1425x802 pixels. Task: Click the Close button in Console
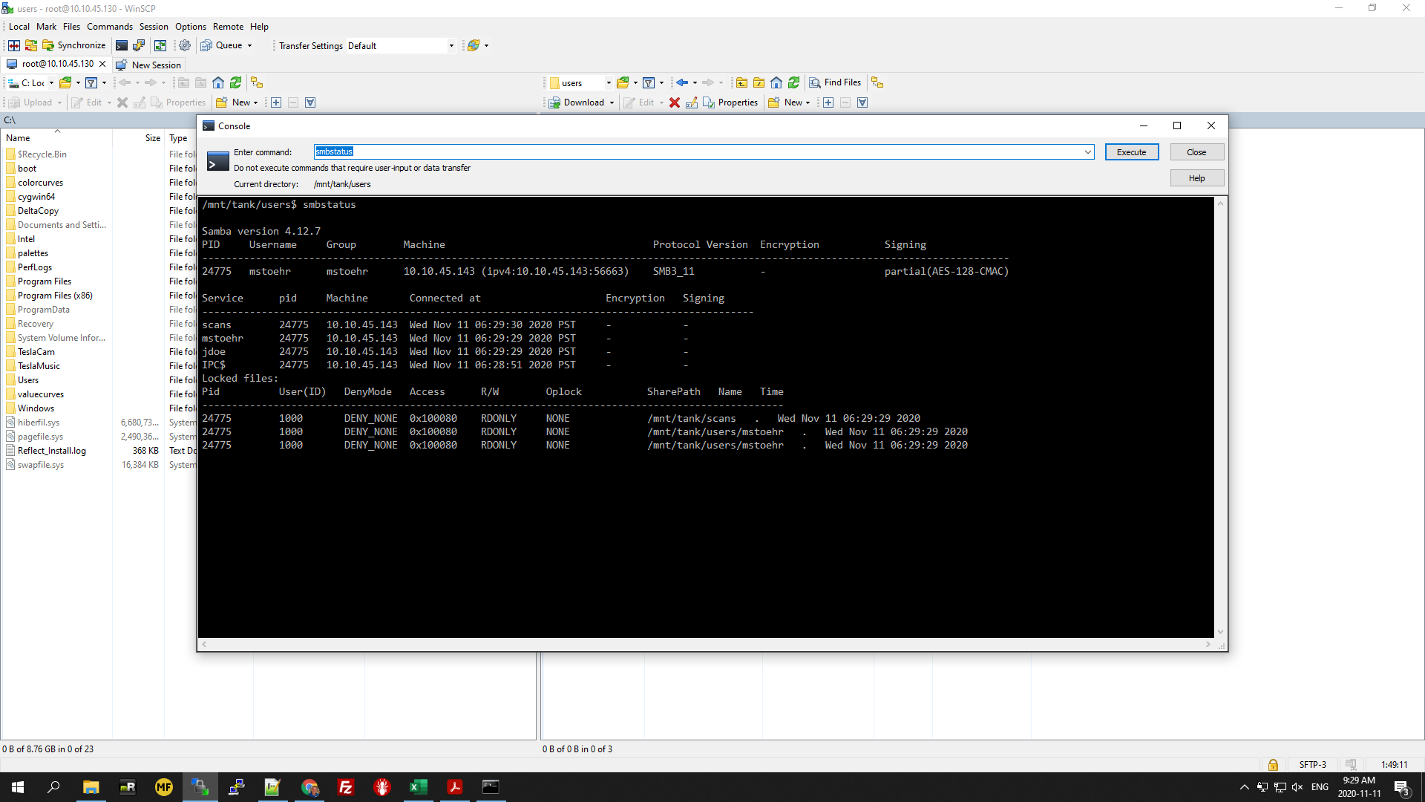(1196, 152)
